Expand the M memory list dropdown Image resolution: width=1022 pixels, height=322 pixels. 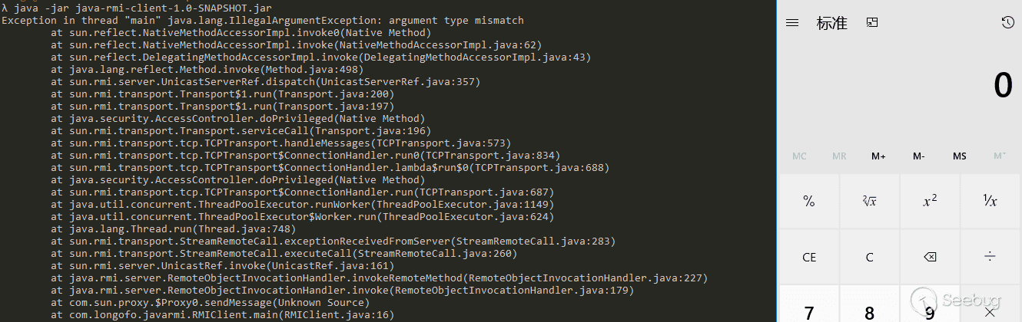[x=999, y=156]
